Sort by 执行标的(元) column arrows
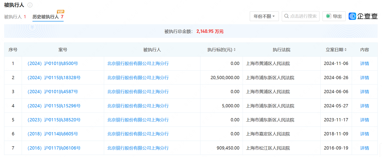The image size is (382, 157). pyautogui.click(x=235, y=50)
